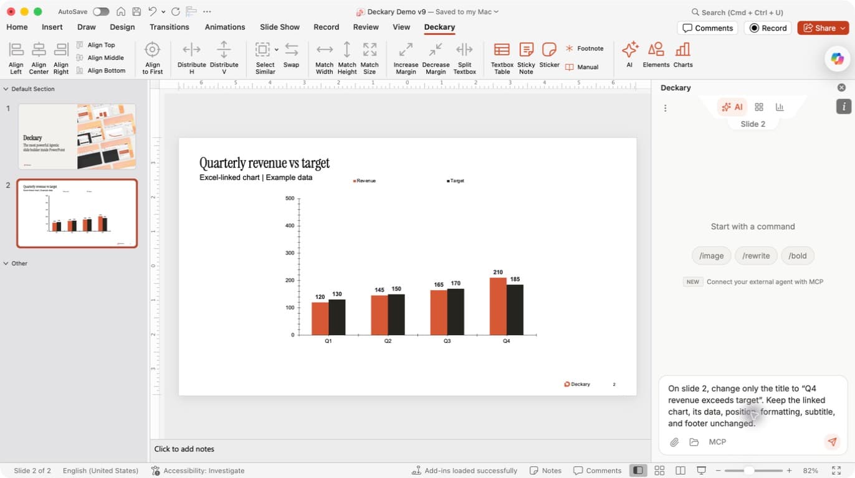
Task: Open the Animations tab
Action: pyautogui.click(x=225, y=27)
